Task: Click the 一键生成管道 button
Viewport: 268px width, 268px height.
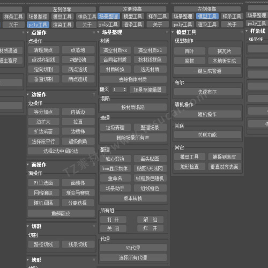Action: pos(207,71)
